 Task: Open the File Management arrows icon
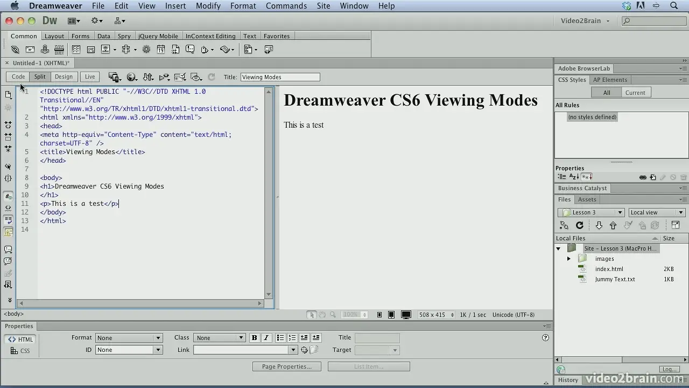tap(148, 77)
